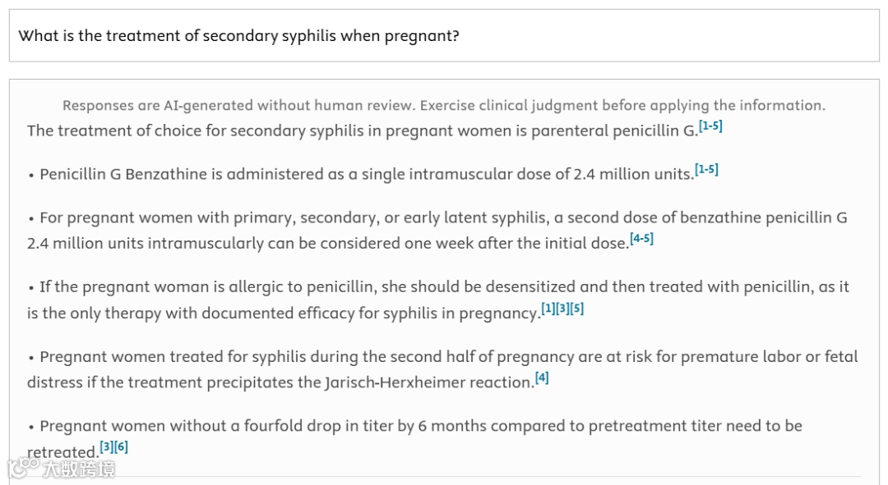This screenshot has width=888, height=485.
Task: Open citation [3] after the word retreated
Action: 106,447
